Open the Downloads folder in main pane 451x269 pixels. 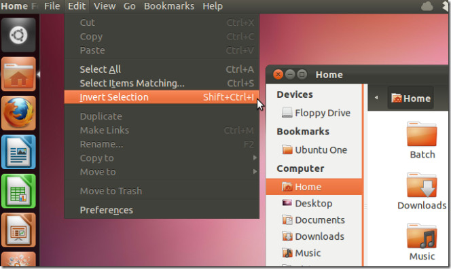(x=422, y=192)
